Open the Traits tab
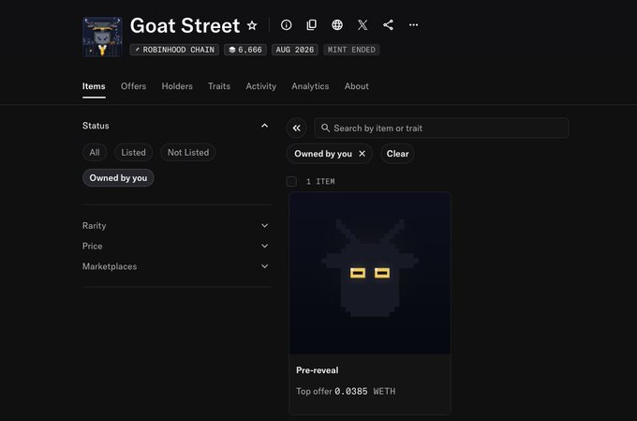The image size is (637, 421). [219, 86]
